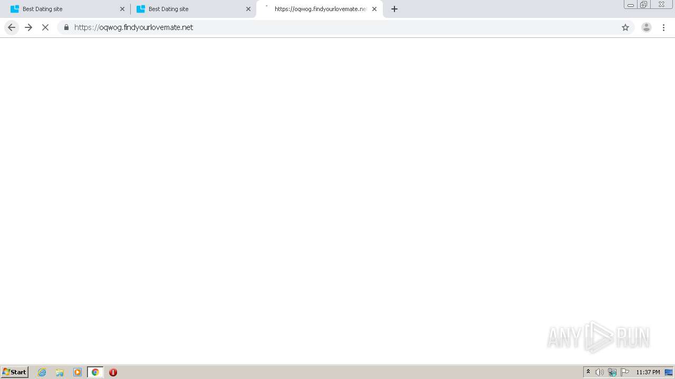This screenshot has width=675, height=379.
Task: Bookmark this page with star icon
Action: [625, 27]
